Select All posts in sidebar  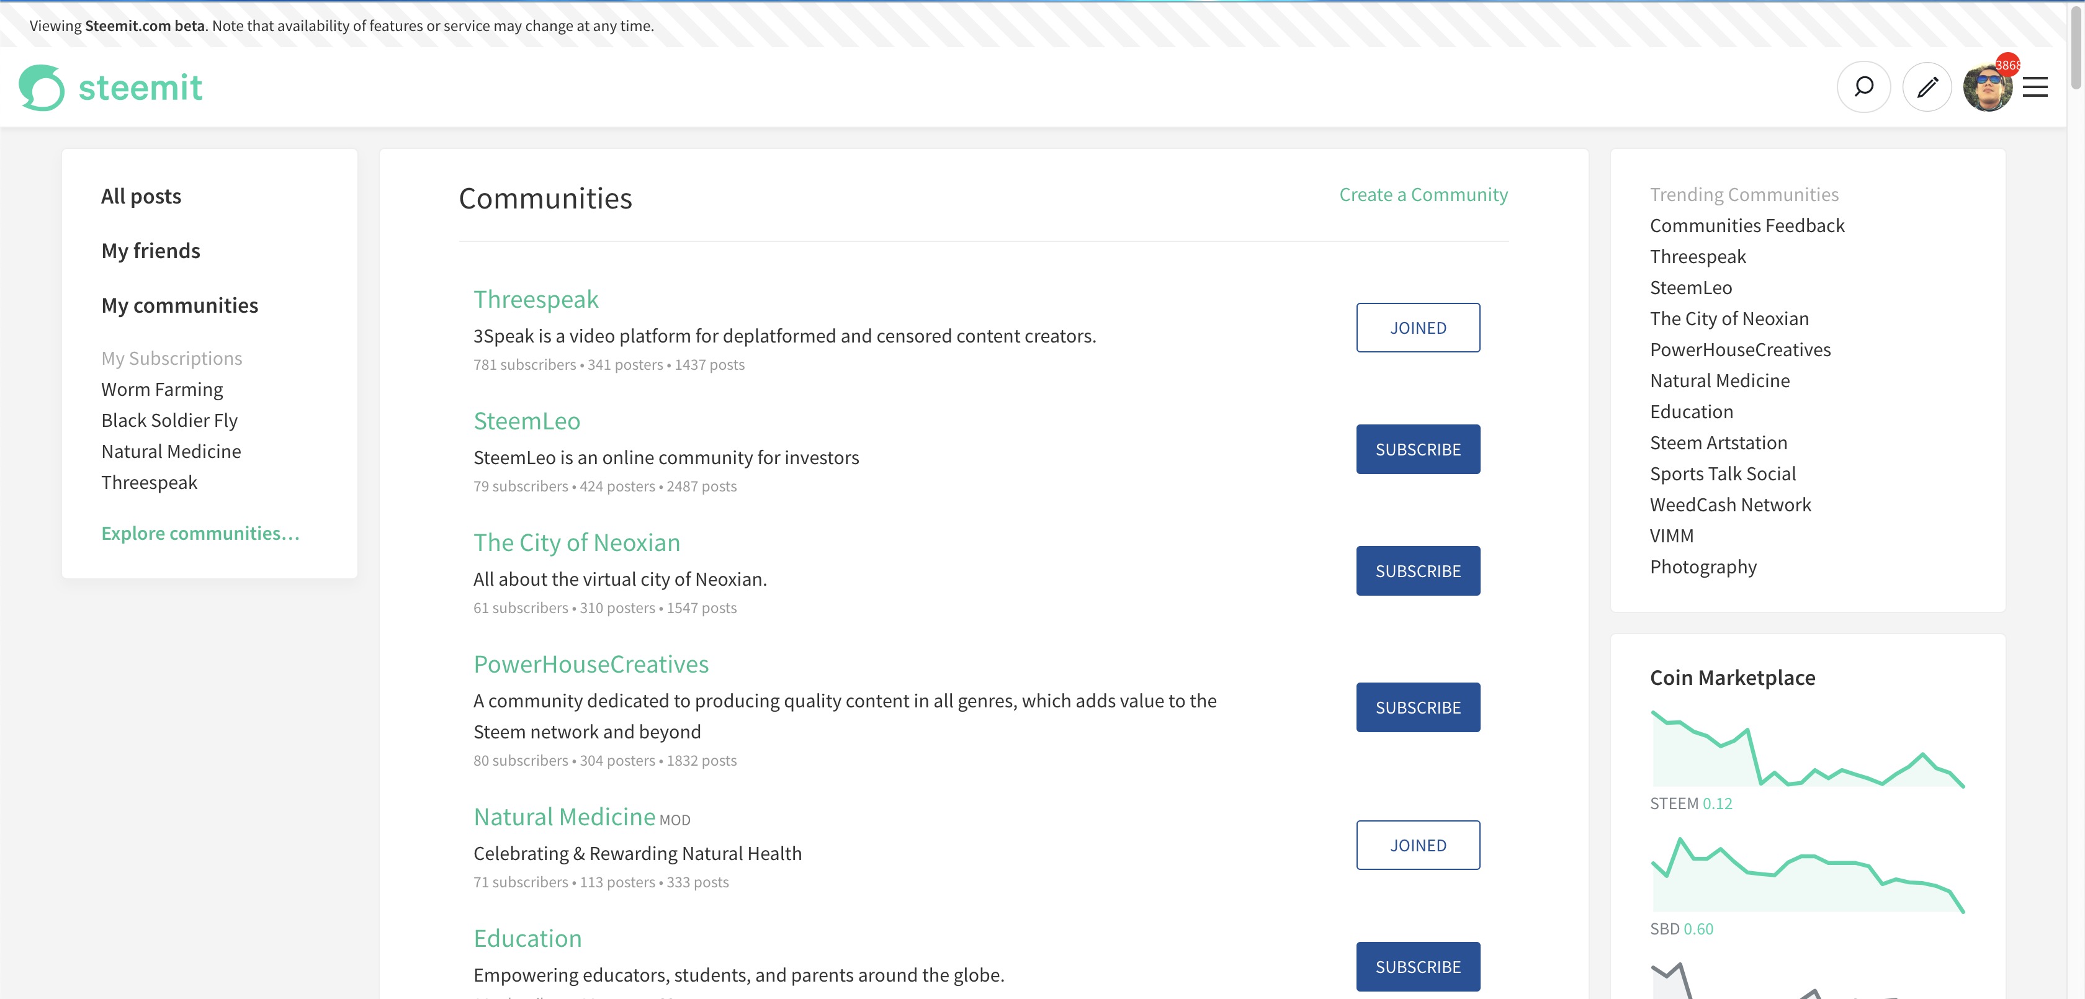click(141, 196)
